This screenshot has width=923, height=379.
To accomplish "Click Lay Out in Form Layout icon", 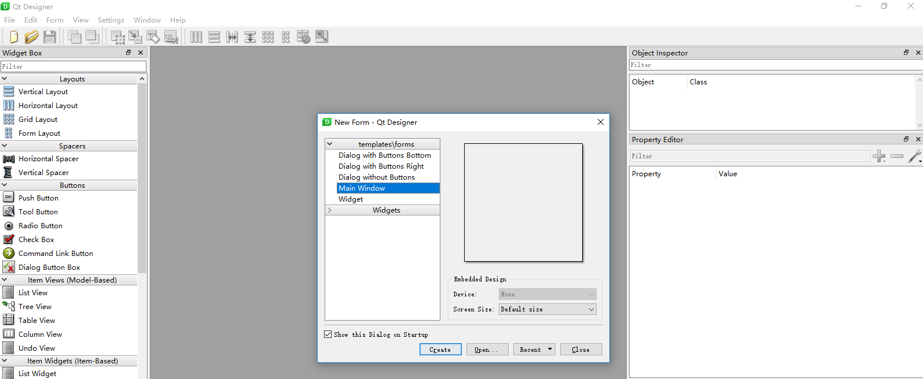I will [286, 37].
